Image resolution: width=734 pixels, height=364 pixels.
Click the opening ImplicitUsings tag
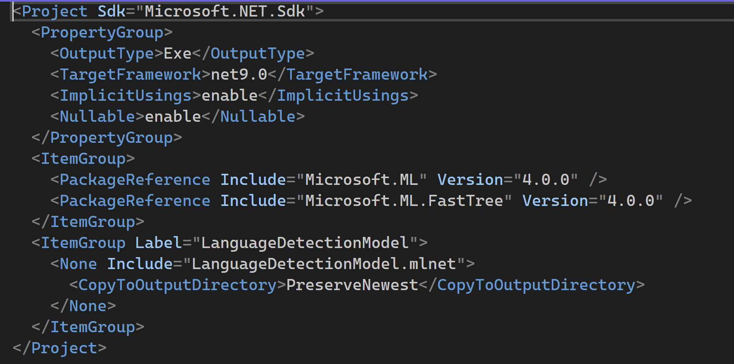pos(126,95)
